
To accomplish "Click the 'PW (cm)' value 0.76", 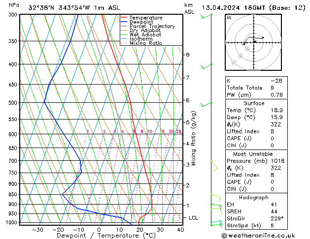I will click(276, 95).
